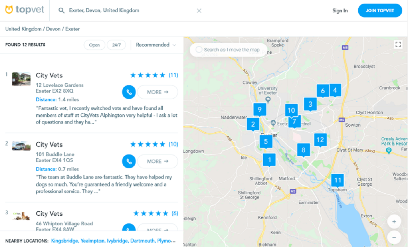Select map marker number 3
Viewport: 408px width, 249px height.
coord(310,104)
